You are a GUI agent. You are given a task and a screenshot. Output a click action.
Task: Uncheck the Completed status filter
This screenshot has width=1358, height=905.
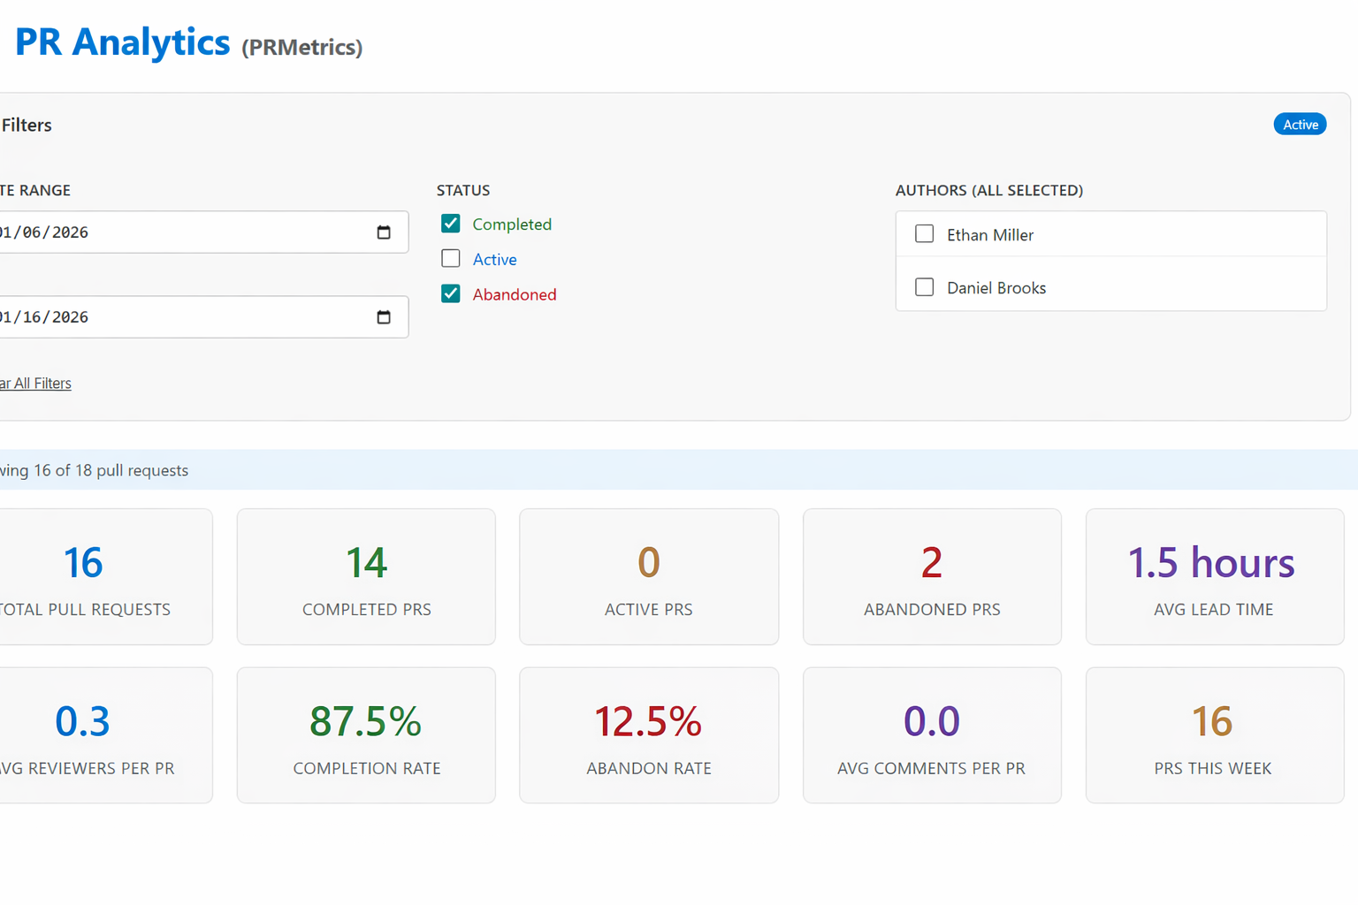451,223
